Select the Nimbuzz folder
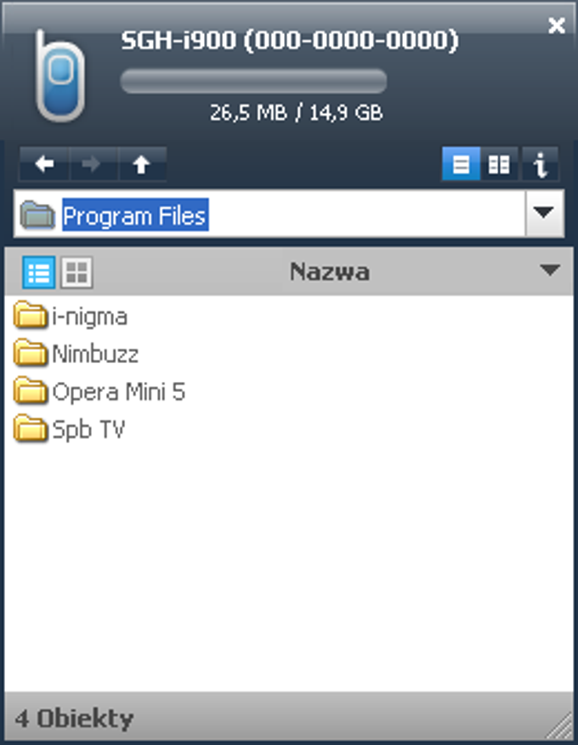Image resolution: width=578 pixels, height=745 pixels. [x=76, y=354]
